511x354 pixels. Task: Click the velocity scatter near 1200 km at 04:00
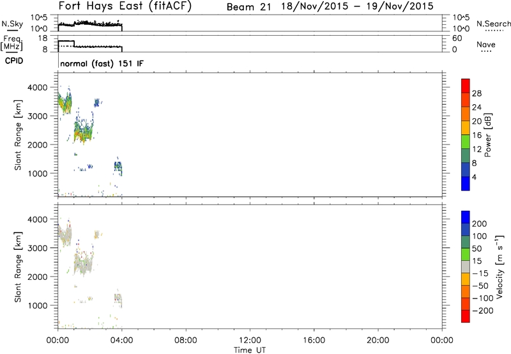tap(118, 298)
